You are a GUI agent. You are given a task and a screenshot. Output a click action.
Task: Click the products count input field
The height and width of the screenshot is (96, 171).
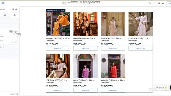pos(14,41)
